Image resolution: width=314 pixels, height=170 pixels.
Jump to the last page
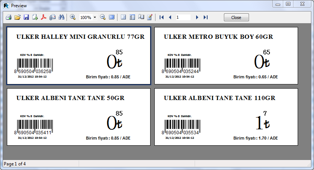coord(206,17)
